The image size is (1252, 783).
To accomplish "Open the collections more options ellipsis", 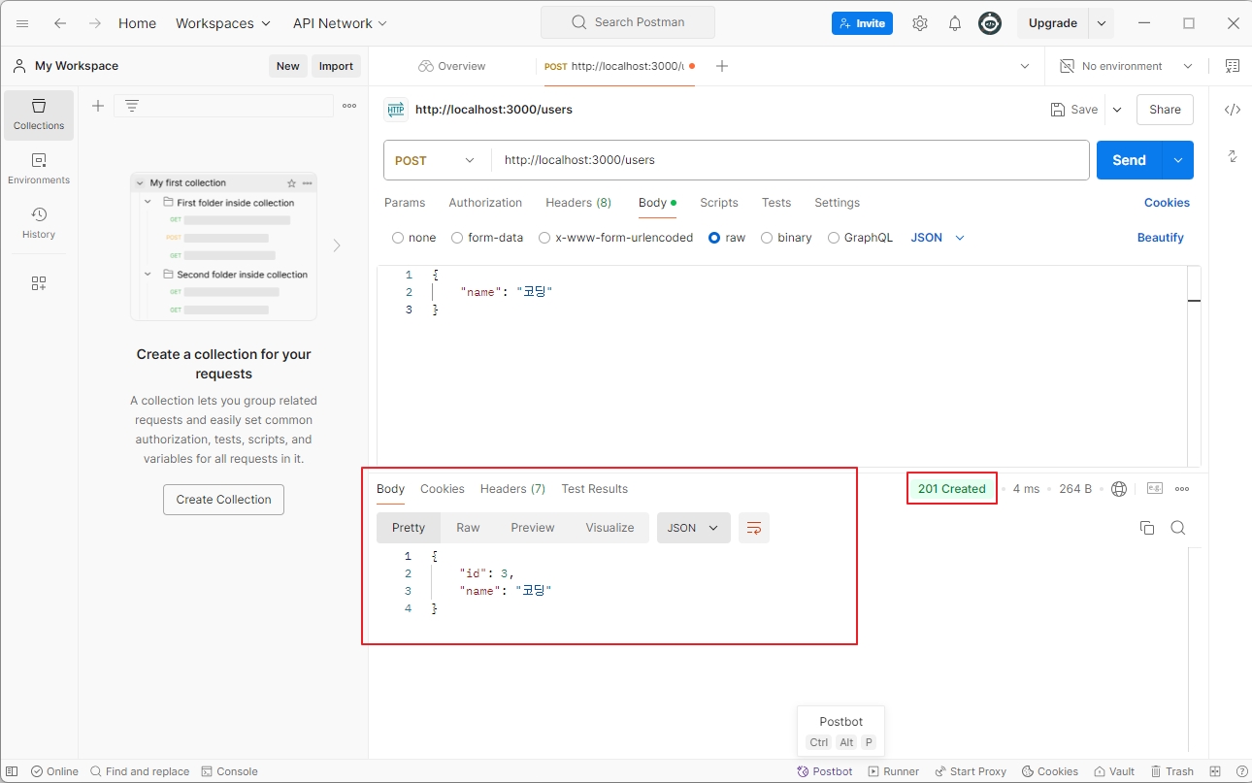I will [x=349, y=106].
